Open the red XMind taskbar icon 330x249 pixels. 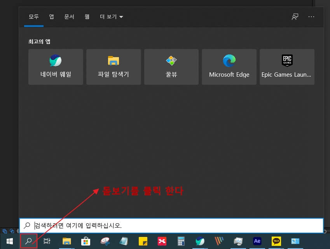coord(162,241)
